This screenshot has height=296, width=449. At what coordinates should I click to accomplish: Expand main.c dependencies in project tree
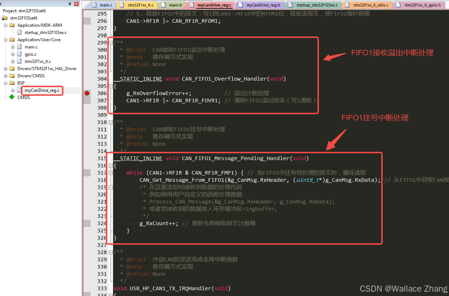point(13,47)
